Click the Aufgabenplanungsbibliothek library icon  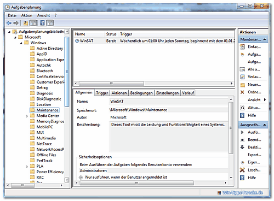coord(15,32)
